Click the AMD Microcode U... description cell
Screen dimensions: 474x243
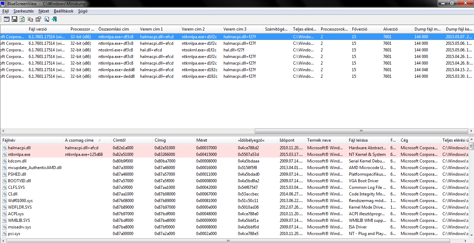click(x=367, y=168)
